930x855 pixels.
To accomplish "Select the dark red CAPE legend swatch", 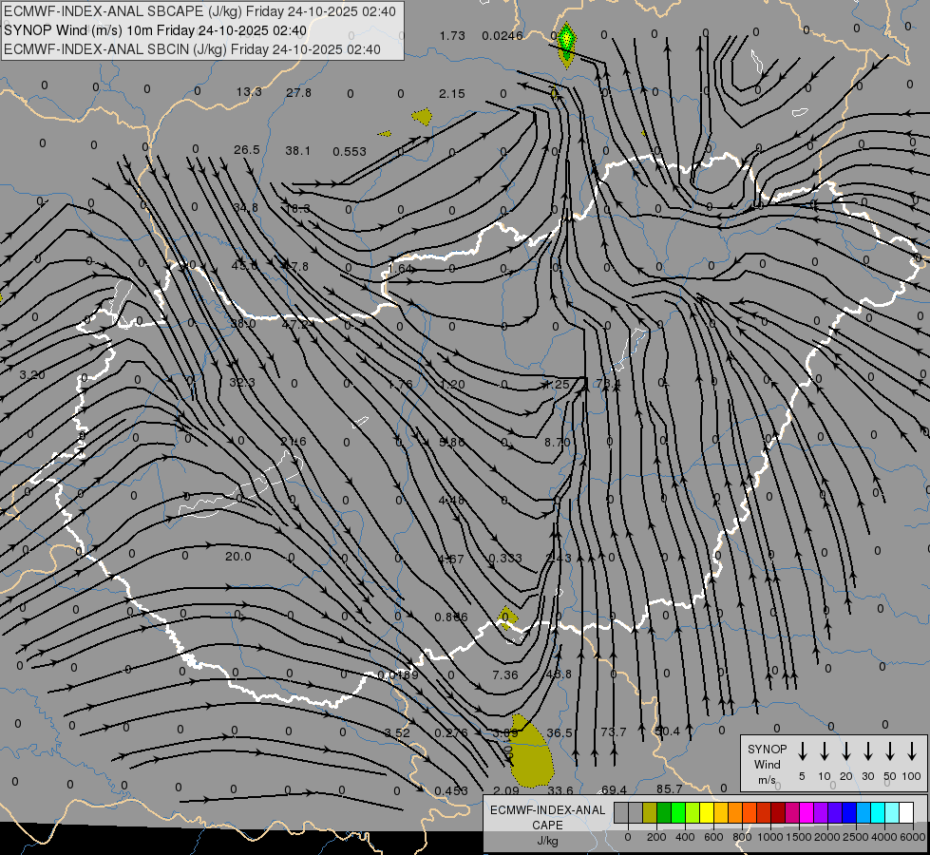I will (778, 813).
